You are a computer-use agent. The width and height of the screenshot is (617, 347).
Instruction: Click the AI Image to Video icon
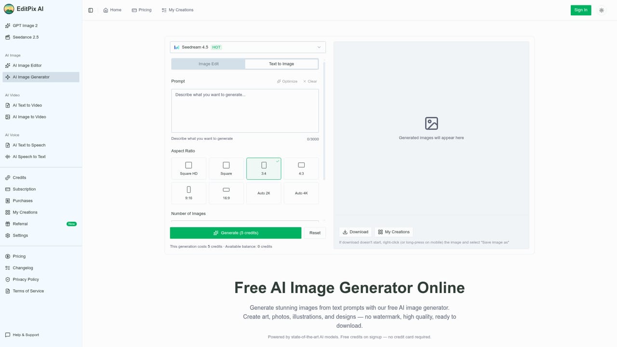click(x=8, y=117)
